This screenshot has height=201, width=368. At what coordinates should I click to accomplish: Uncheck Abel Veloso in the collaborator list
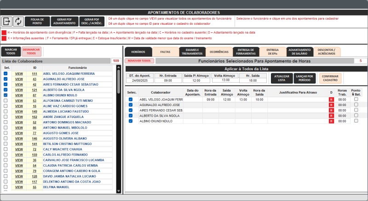point(6,73)
